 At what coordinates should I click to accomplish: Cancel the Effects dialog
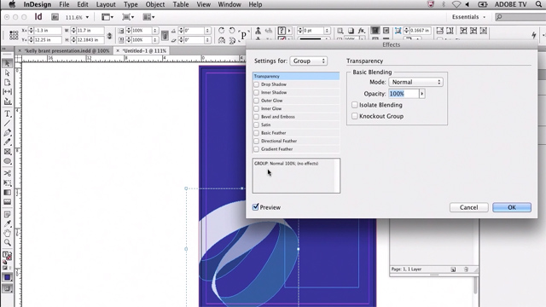coord(468,207)
